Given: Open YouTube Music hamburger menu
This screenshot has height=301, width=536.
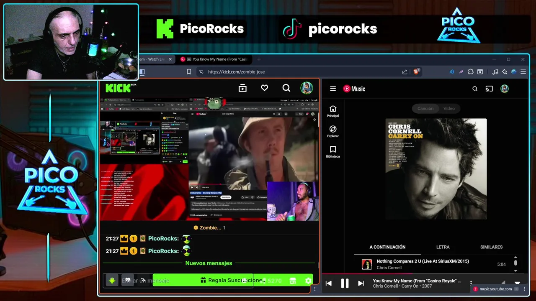Looking at the screenshot, I should pos(333,89).
